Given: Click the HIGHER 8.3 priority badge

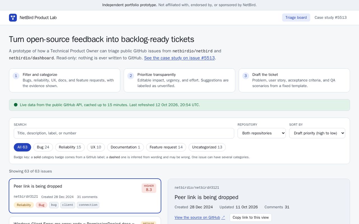Looking at the screenshot, I should click(149, 188).
